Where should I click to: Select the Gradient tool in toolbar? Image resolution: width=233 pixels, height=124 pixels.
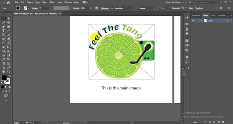(9, 55)
